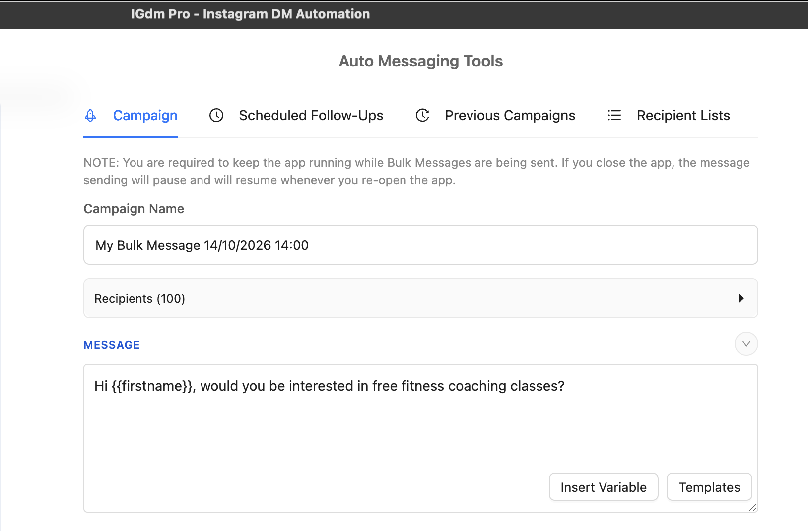This screenshot has width=808, height=531.
Task: Switch to Scheduled Follow-Ups tab
Action: 296,115
